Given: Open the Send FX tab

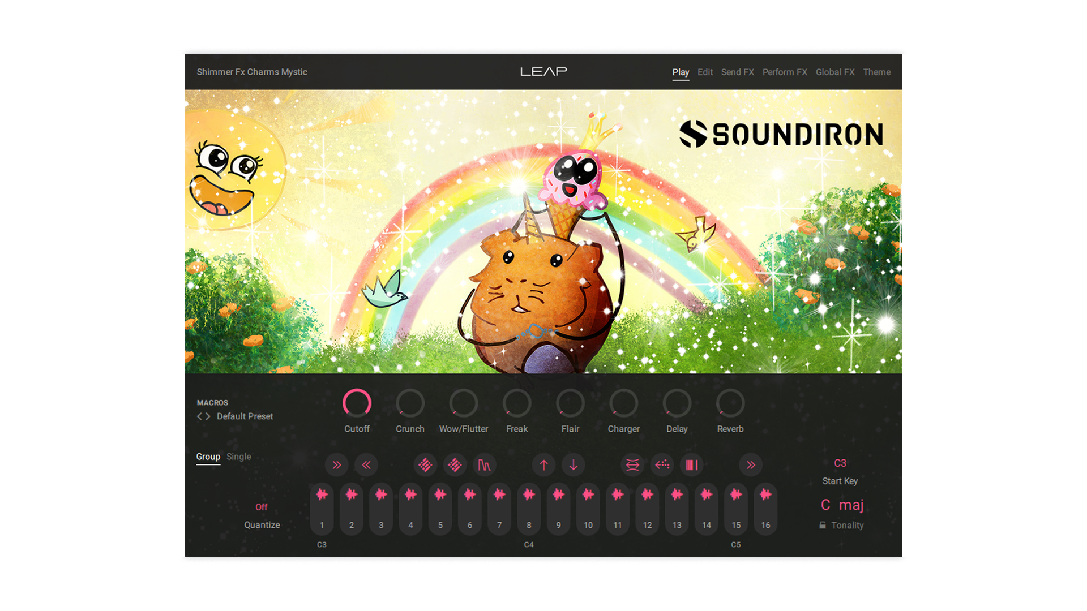Looking at the screenshot, I should pos(737,72).
